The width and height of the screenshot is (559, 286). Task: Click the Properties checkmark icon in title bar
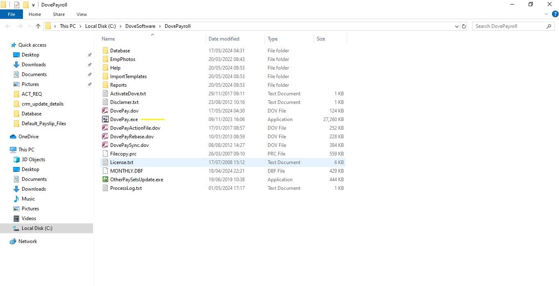click(17, 5)
